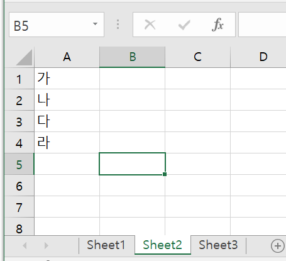Click the formula bar resize dots handle

tap(118, 25)
